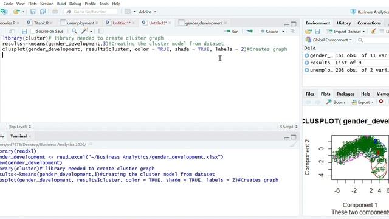Viewport: 389px width, 219px height.
Task: Open the Business Analytics project menu
Action: coord(370,12)
